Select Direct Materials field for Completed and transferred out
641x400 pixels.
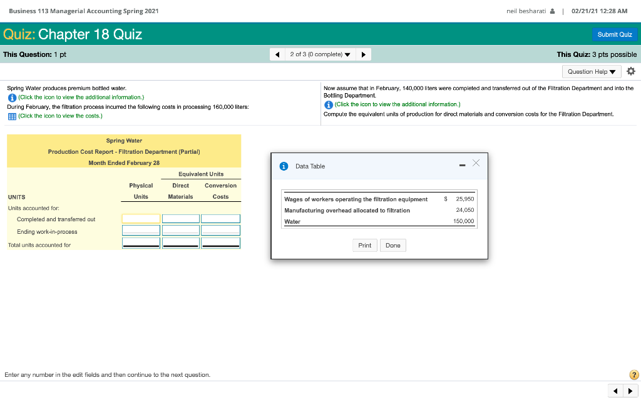(181, 219)
